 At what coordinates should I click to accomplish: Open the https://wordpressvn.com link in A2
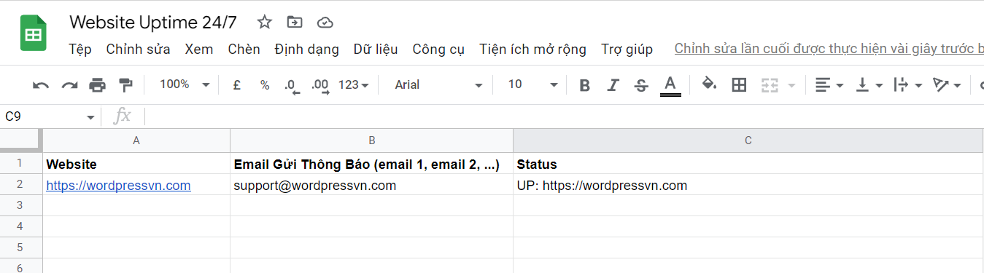tap(119, 186)
